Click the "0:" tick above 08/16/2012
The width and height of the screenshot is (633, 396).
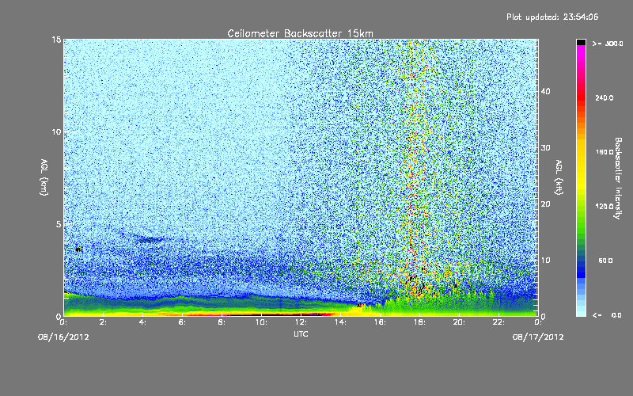tap(63, 322)
